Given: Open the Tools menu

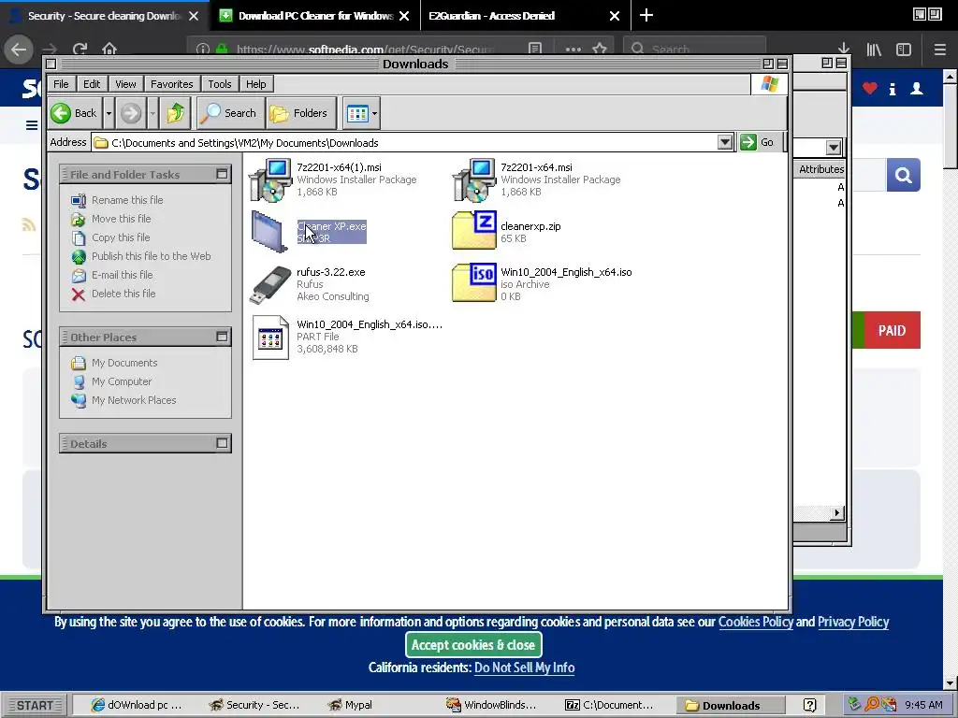Looking at the screenshot, I should point(219,83).
